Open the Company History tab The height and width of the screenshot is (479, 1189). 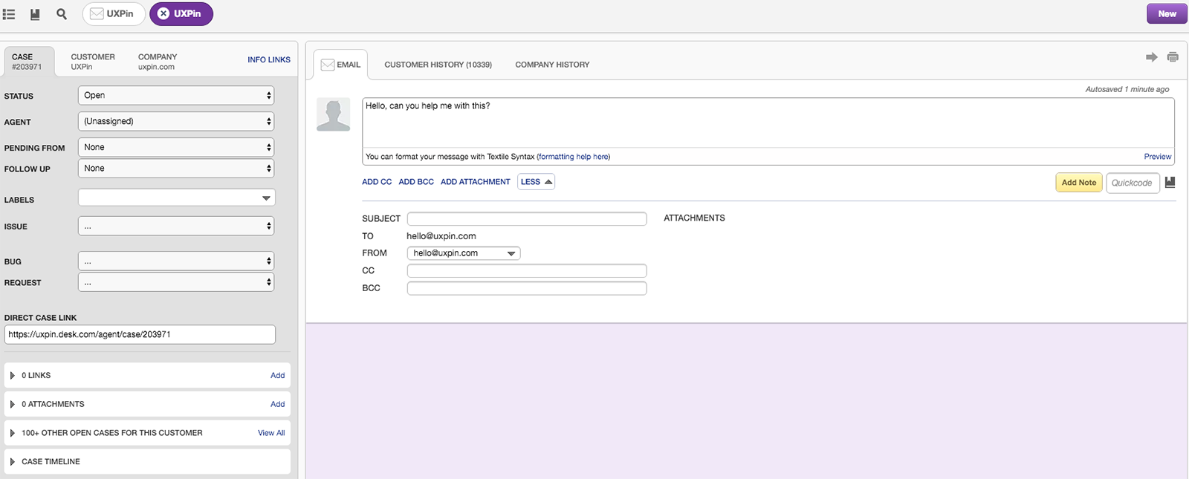pos(552,65)
